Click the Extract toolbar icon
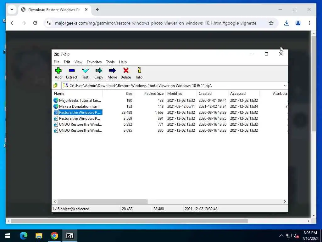The image size is (322, 242). pos(72,71)
